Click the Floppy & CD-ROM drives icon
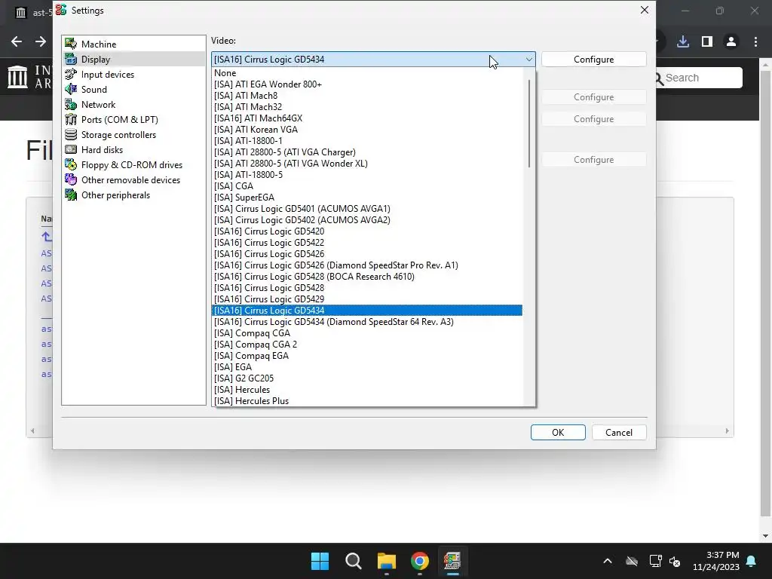The image size is (772, 579). [x=71, y=165]
